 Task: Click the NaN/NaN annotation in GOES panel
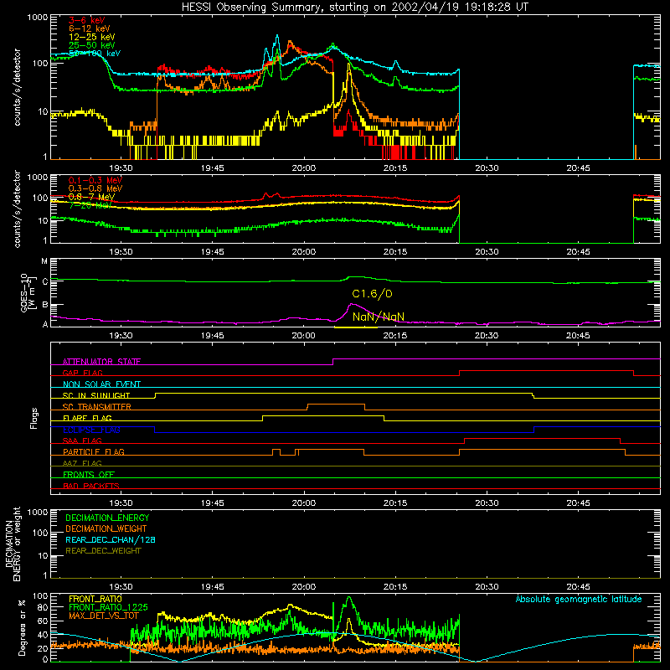pyautogui.click(x=379, y=317)
